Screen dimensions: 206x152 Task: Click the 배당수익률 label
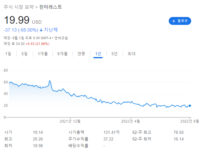click(78, 146)
